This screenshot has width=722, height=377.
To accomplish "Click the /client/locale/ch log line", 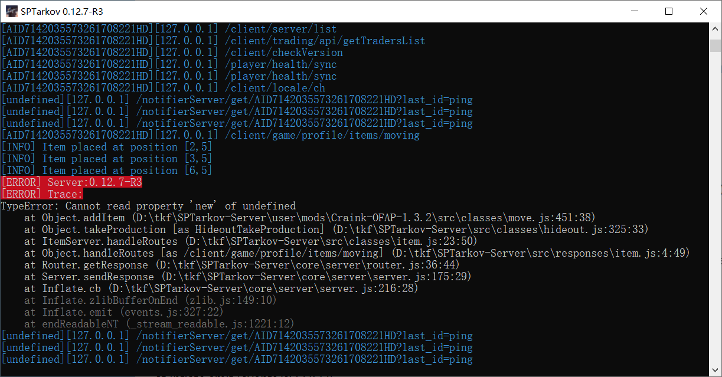I will point(163,88).
